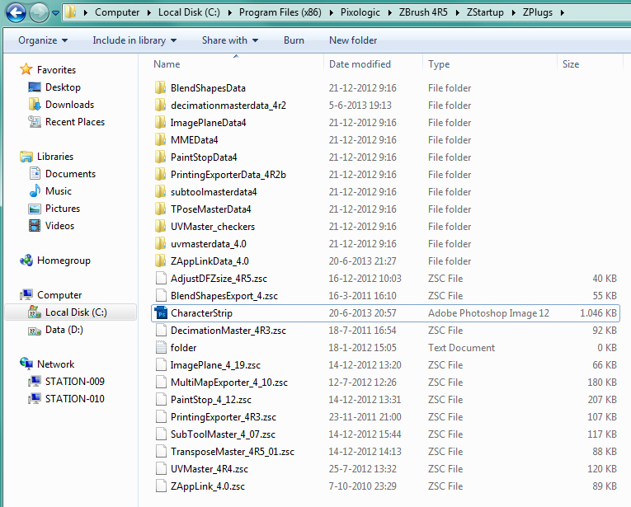Viewport: 631px width, 507px height.
Task: Click the Forward arrow navigation button
Action: coord(39,12)
